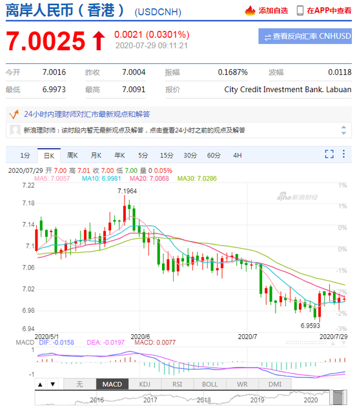Image resolution: width=355 pixels, height=407 pixels.
Task: Click the DIF: -0.0158 label
Action: tap(56, 342)
